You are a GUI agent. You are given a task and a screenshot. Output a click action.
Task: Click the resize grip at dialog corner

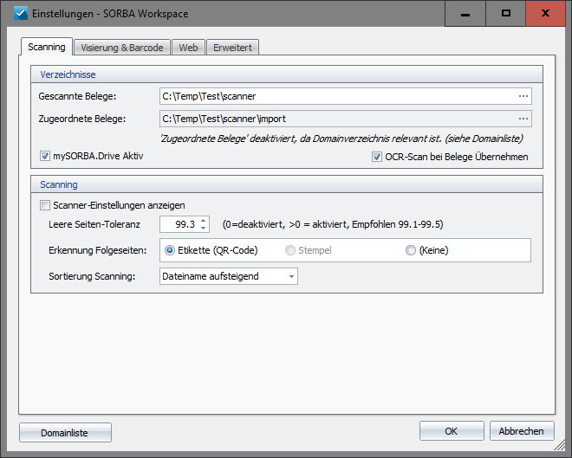pos(559,445)
